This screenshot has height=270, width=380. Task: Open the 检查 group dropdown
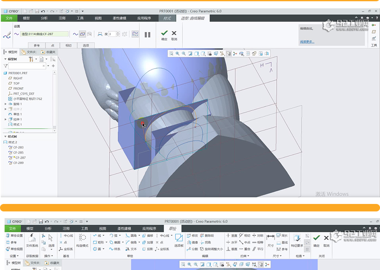click(300, 256)
